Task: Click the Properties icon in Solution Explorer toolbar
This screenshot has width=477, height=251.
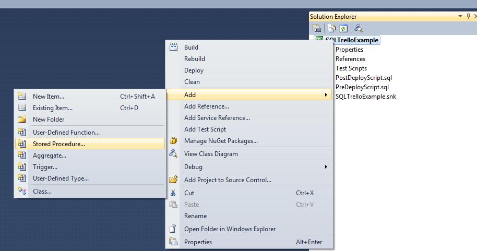Action: (316, 28)
